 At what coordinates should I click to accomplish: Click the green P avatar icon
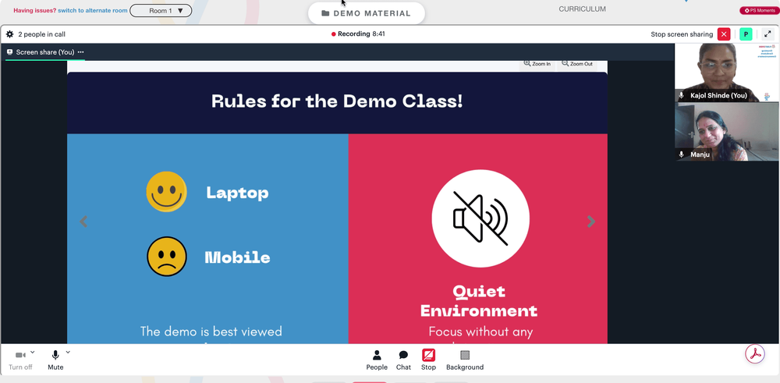click(x=746, y=34)
